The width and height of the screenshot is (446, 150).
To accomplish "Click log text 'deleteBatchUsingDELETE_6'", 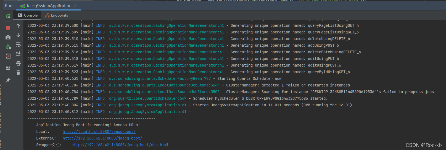I will coord(334,52).
